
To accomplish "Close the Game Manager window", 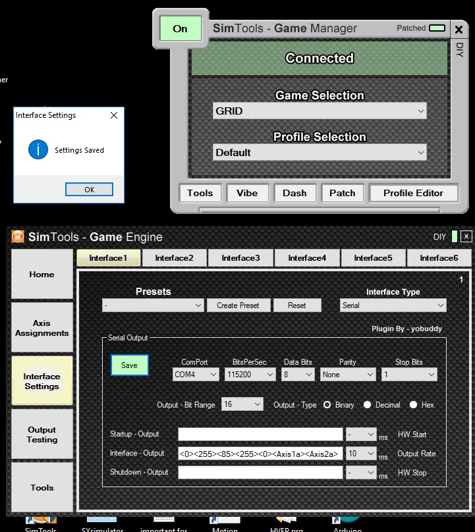I will [x=459, y=30].
